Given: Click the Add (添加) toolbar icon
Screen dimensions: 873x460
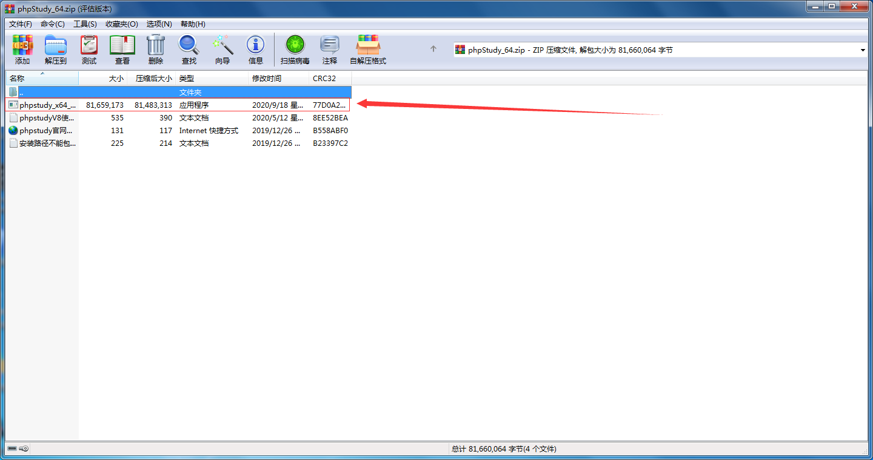Looking at the screenshot, I should click(x=22, y=50).
